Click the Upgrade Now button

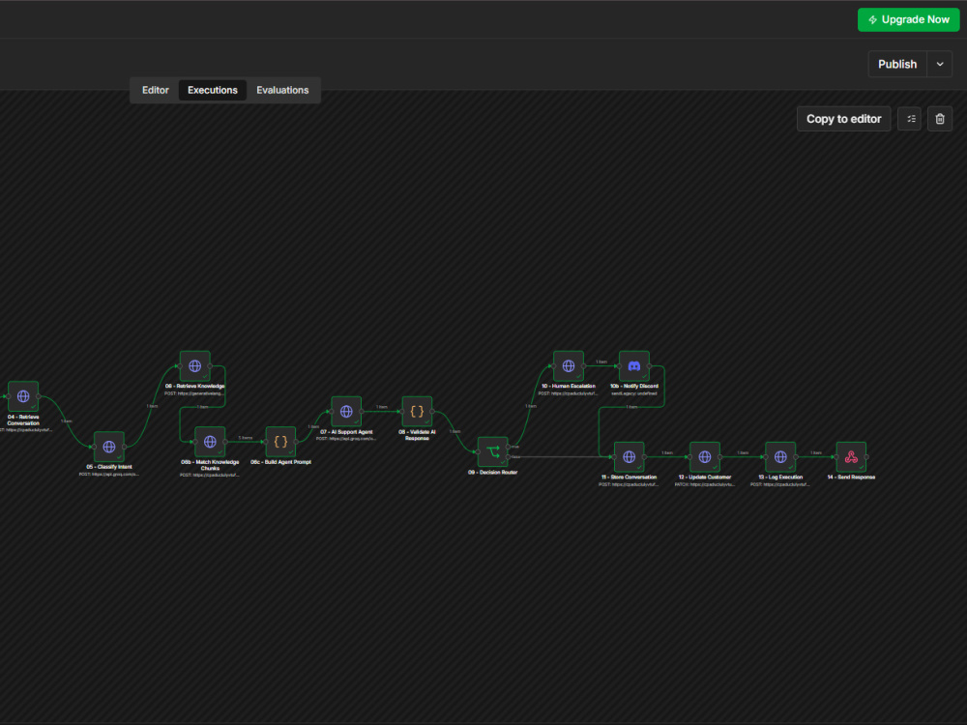[x=908, y=19]
